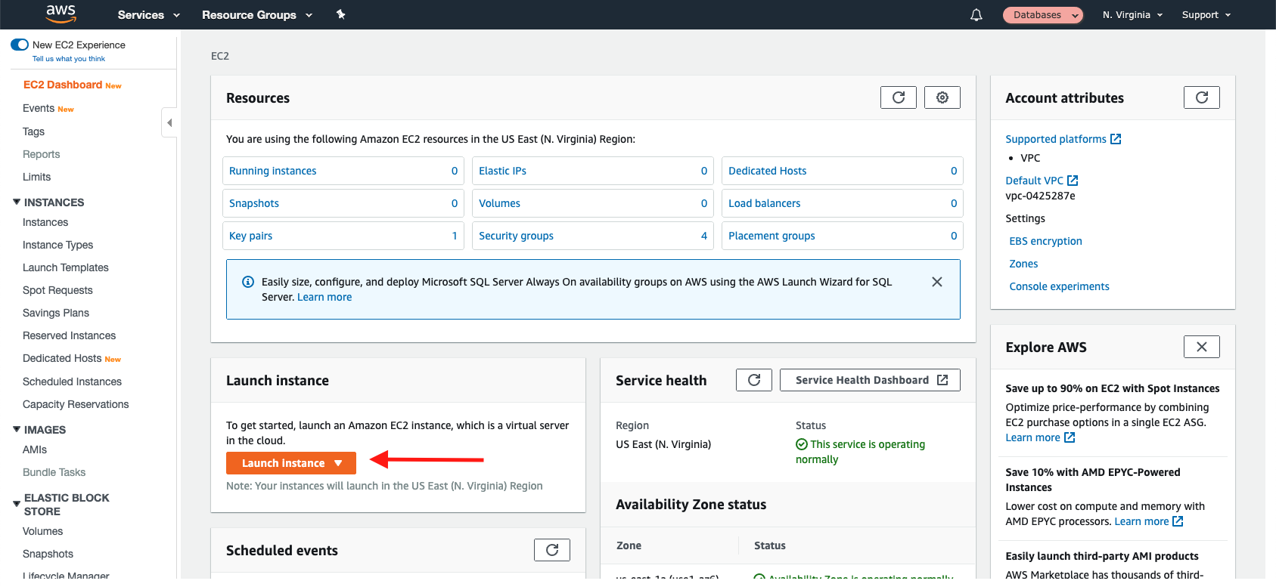Click the EBS encryption settings link
Image resolution: width=1276 pixels, height=587 pixels.
click(x=1045, y=241)
